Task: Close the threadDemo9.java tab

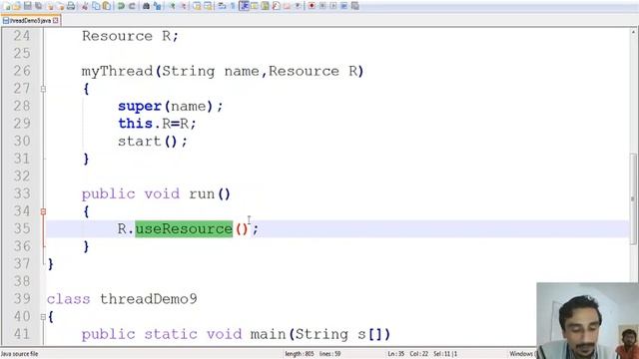Action: pos(56,20)
